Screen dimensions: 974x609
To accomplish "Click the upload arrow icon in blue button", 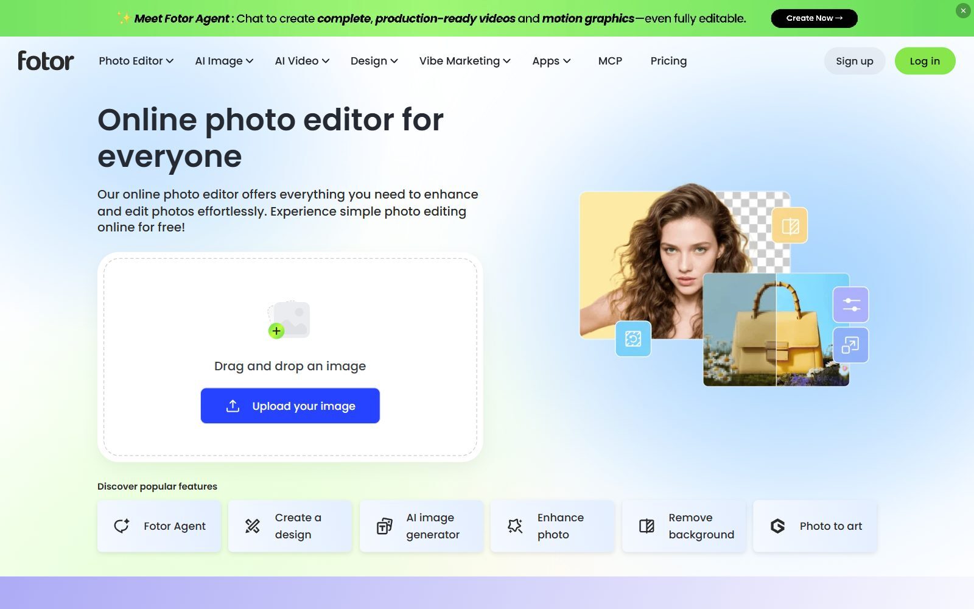I will tap(233, 406).
